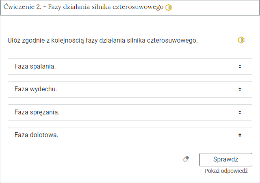Click the Sprawdź button to check answers
260x183 pixels.
coord(226,159)
